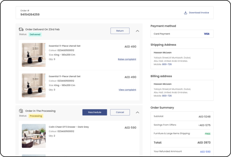The width and height of the screenshot is (231, 157).
Task: Cancel the processing order
Action: click(120, 112)
